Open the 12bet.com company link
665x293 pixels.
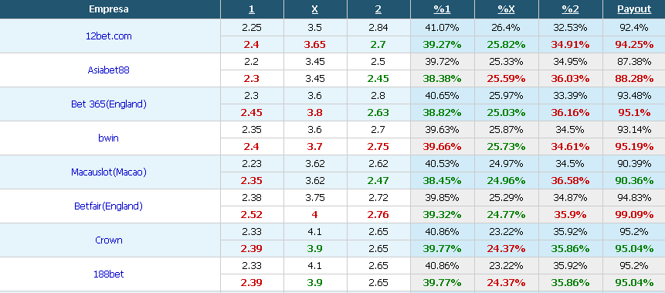pos(109,36)
